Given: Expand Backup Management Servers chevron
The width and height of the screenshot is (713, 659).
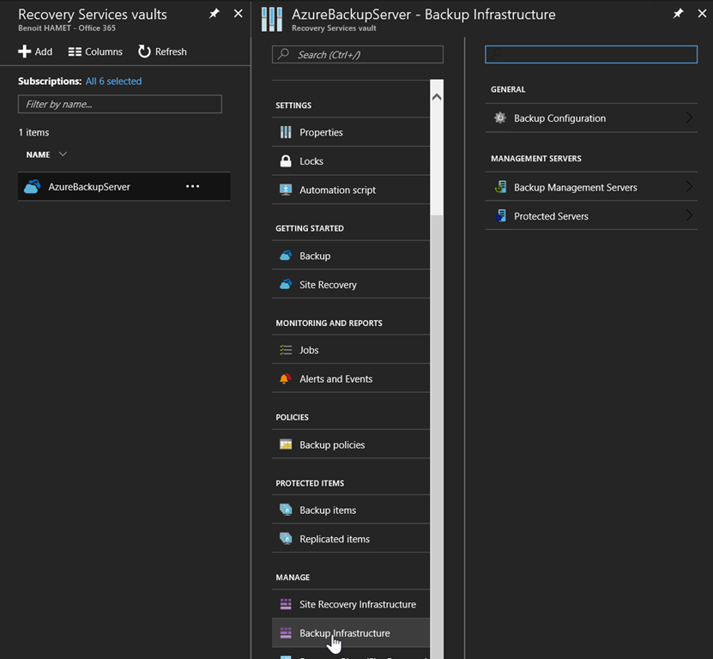Looking at the screenshot, I should coord(689,187).
